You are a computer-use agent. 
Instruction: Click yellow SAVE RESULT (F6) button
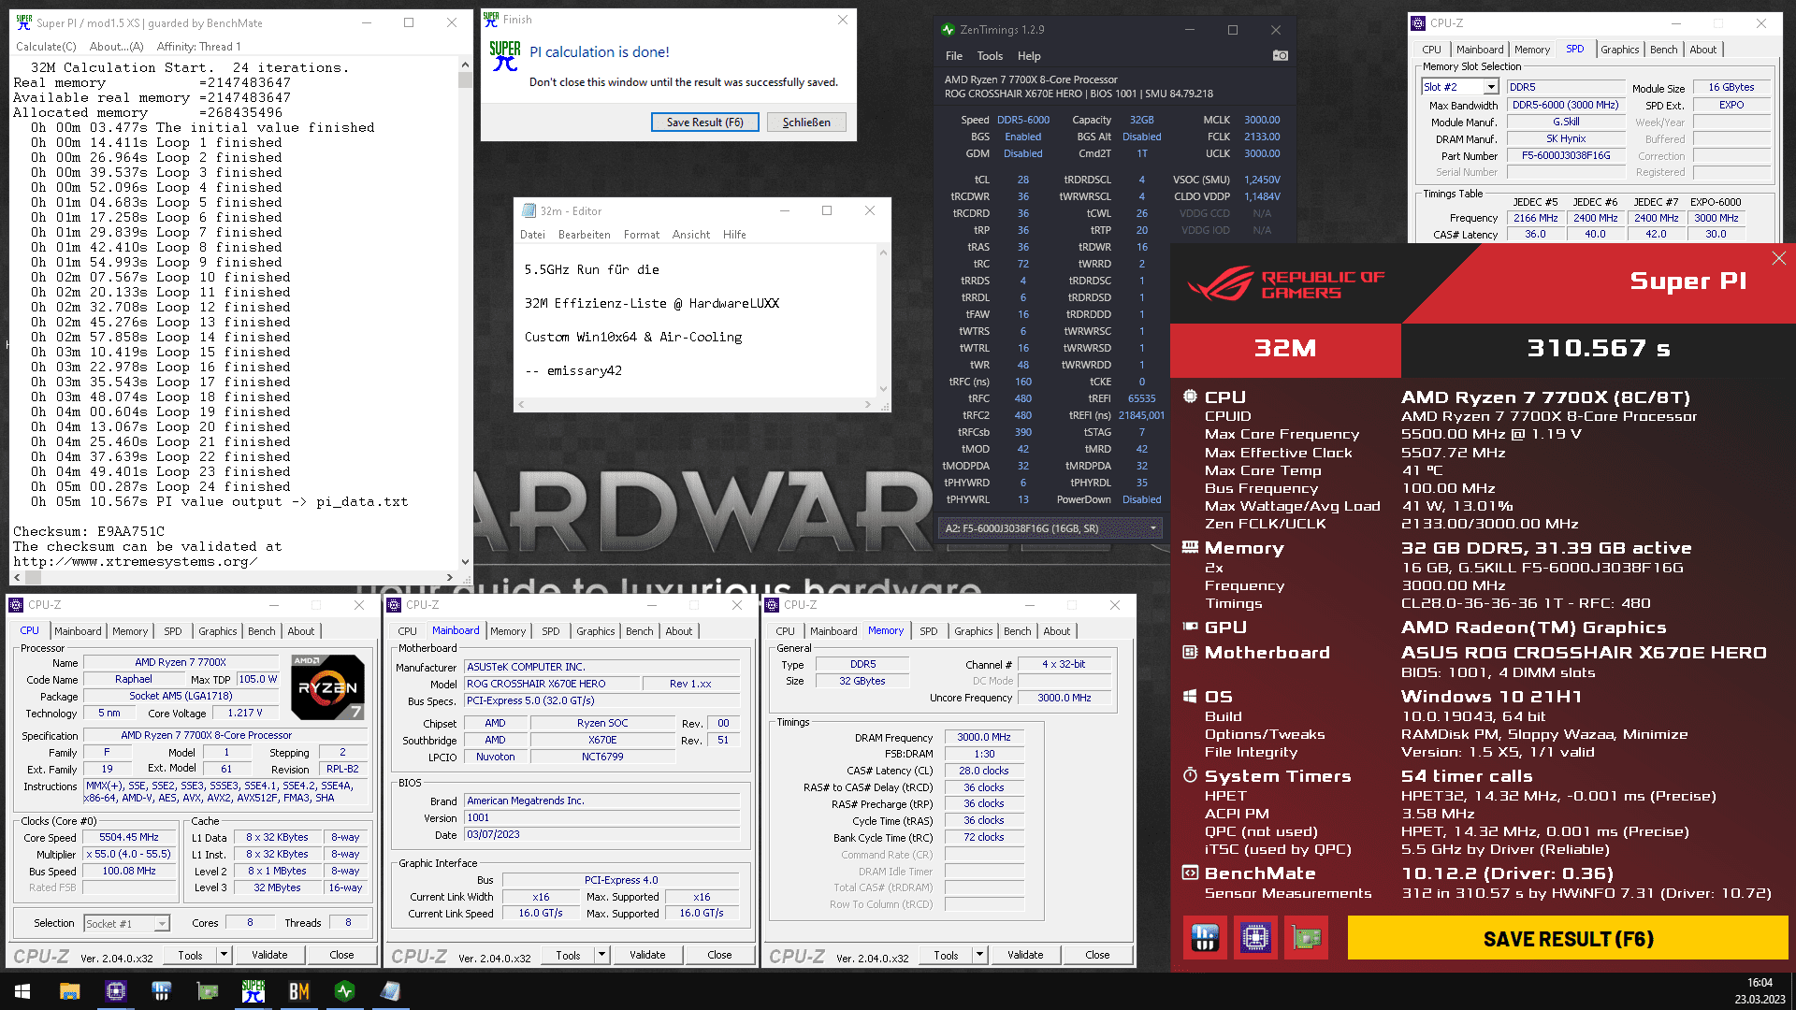point(1567,938)
